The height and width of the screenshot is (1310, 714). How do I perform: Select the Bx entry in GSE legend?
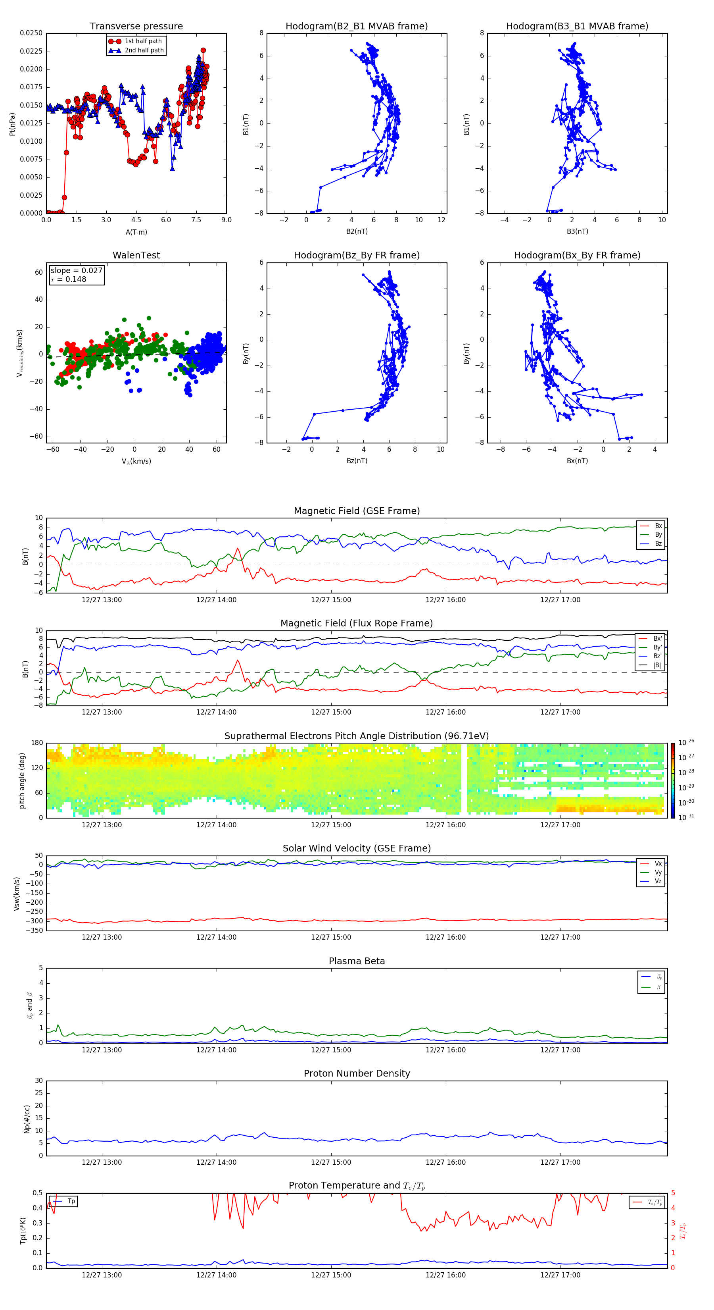pos(651,526)
